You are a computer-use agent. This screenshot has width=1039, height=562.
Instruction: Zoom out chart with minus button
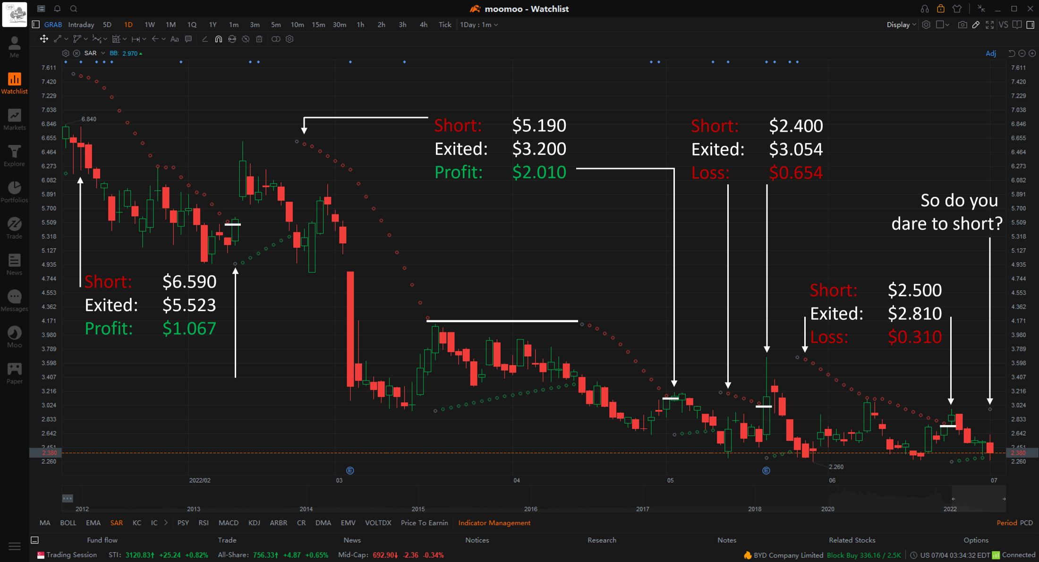click(x=1022, y=53)
